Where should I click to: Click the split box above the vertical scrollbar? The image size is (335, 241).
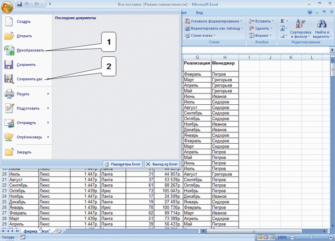(332, 56)
